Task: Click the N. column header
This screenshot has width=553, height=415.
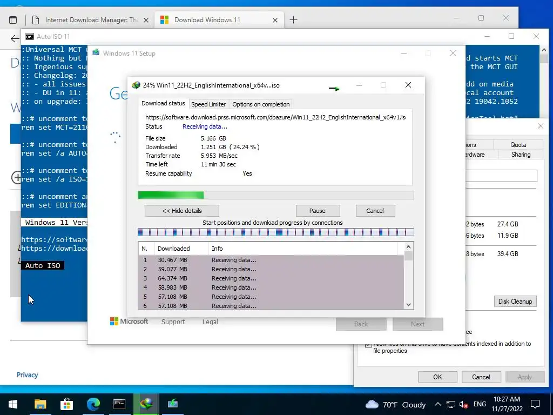Action: (x=146, y=249)
